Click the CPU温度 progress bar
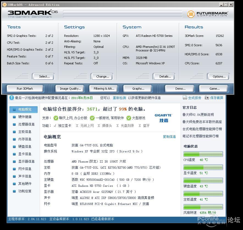 pos(203,154)
